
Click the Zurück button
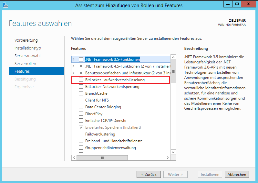[149, 175]
